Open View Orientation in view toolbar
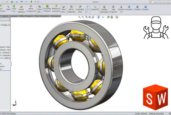Screen dimensions: 171x115 [93, 17]
